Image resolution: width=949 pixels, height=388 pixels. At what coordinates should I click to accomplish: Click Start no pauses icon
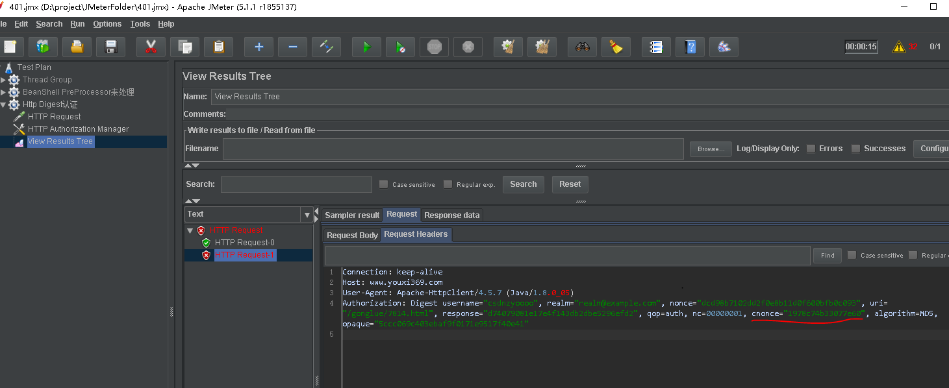[400, 47]
